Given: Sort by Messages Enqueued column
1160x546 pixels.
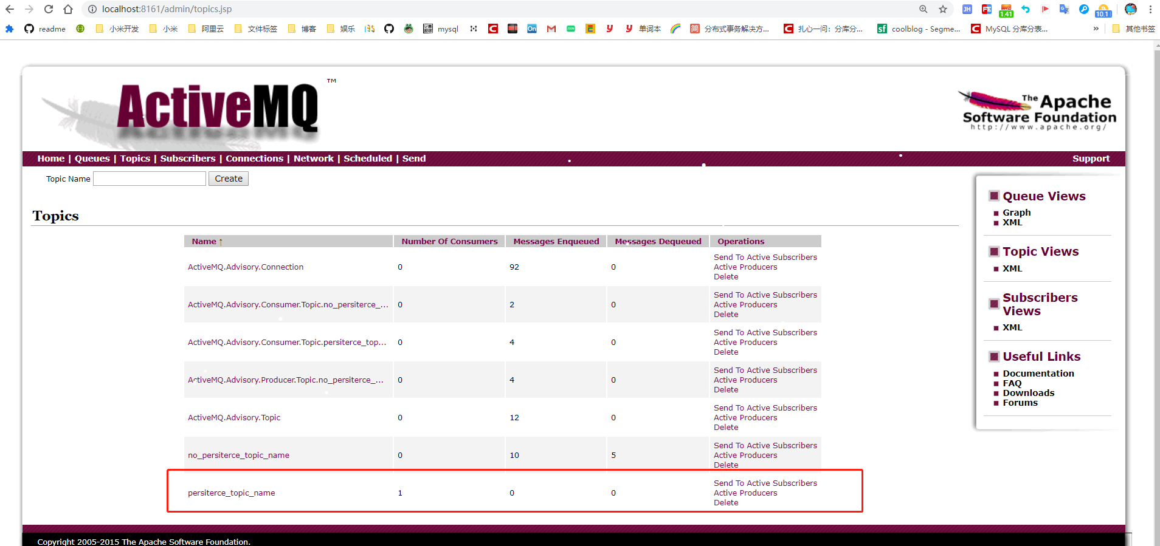Looking at the screenshot, I should (556, 241).
